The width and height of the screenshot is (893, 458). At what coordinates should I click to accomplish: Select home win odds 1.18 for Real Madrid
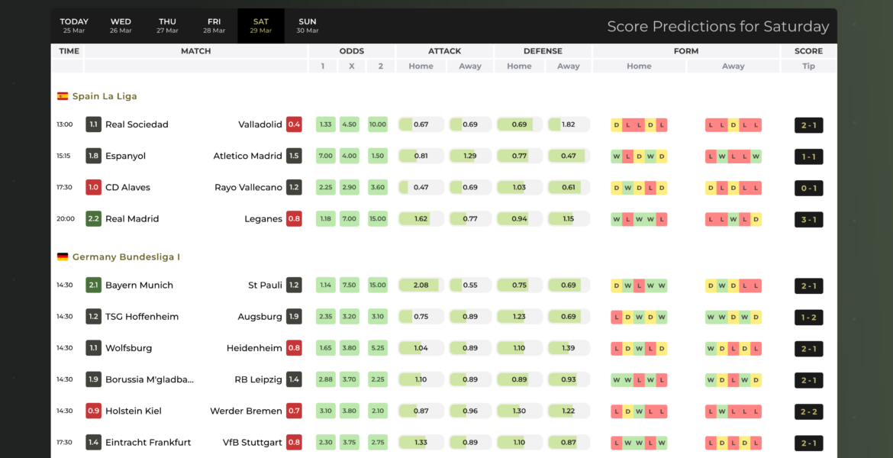[326, 218]
